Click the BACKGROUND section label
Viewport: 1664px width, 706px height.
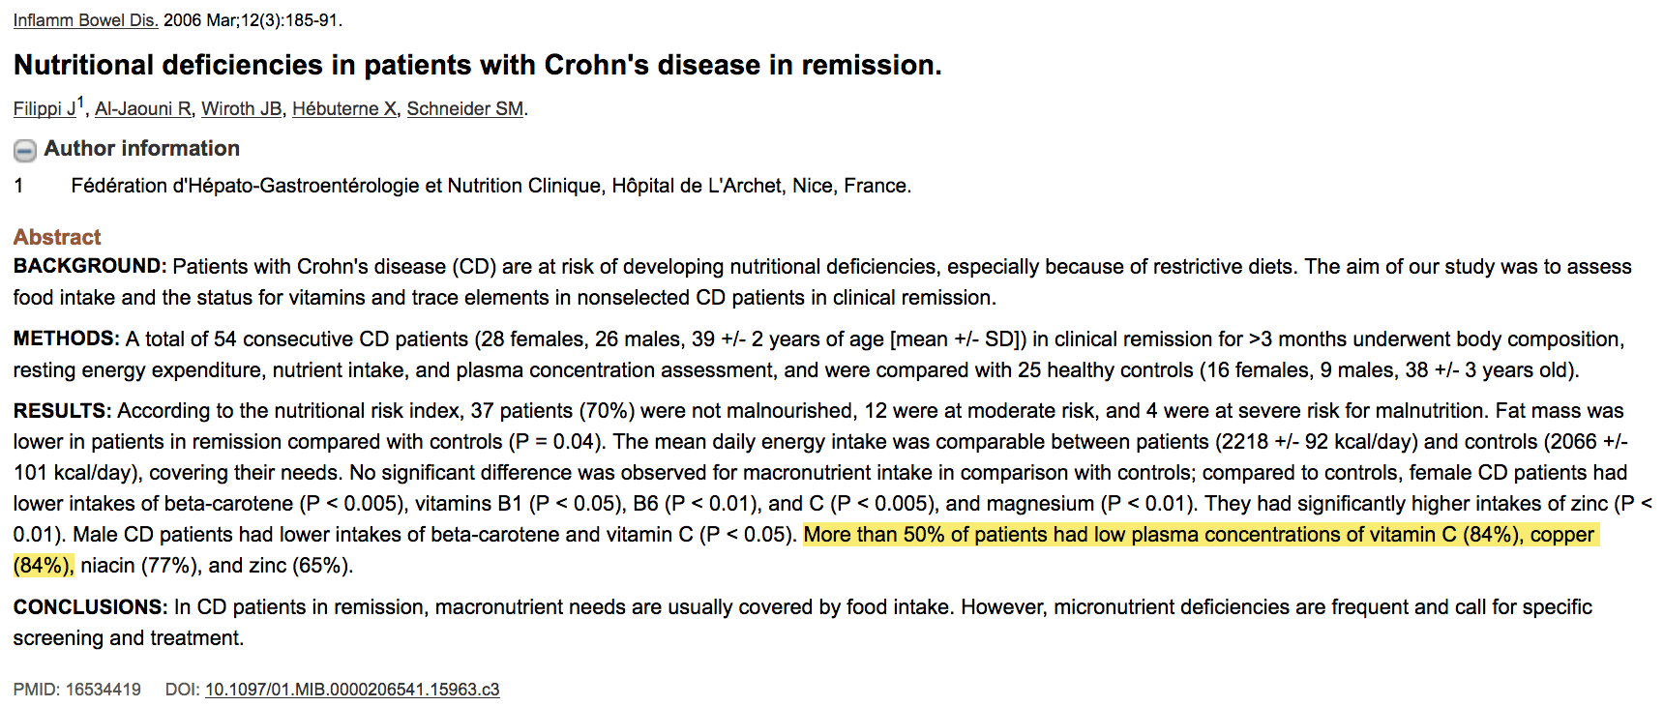[x=89, y=267]
